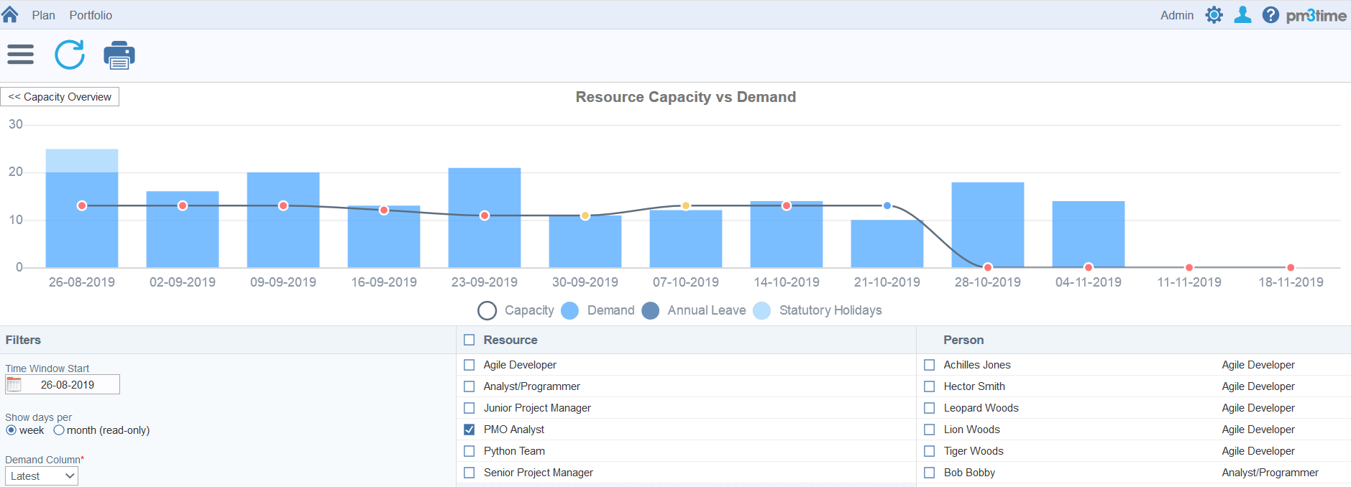Print the report using printer icon
Viewport: 1351px width, 487px height.
tap(119, 55)
